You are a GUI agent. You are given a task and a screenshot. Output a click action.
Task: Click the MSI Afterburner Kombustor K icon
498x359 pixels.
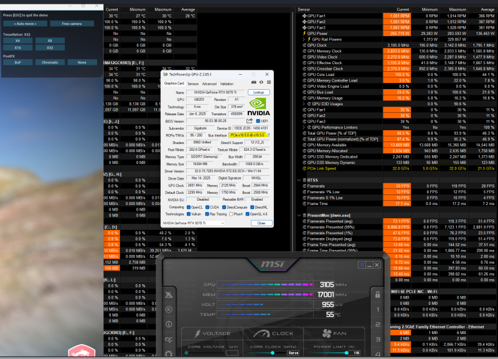click(x=169, y=309)
